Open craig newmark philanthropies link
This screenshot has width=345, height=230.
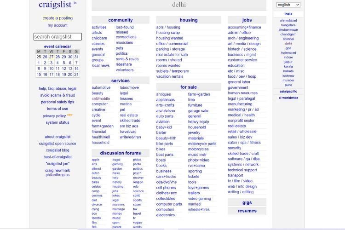[x=57, y=172]
